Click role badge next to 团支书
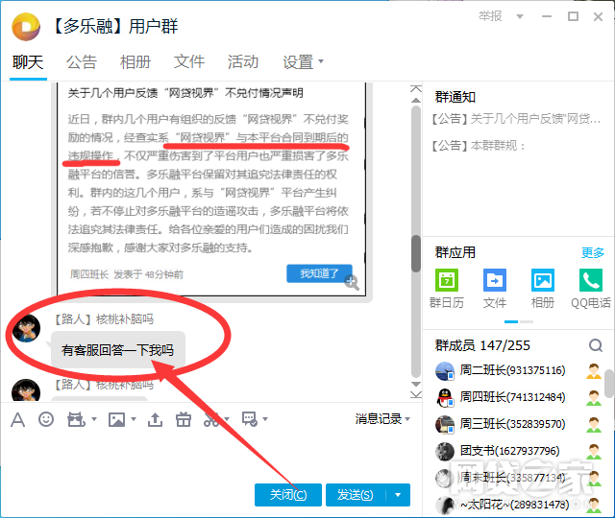Screen dimensions: 615x518 click(594, 452)
